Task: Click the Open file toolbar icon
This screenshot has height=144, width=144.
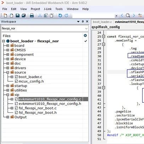Action: 11,16
